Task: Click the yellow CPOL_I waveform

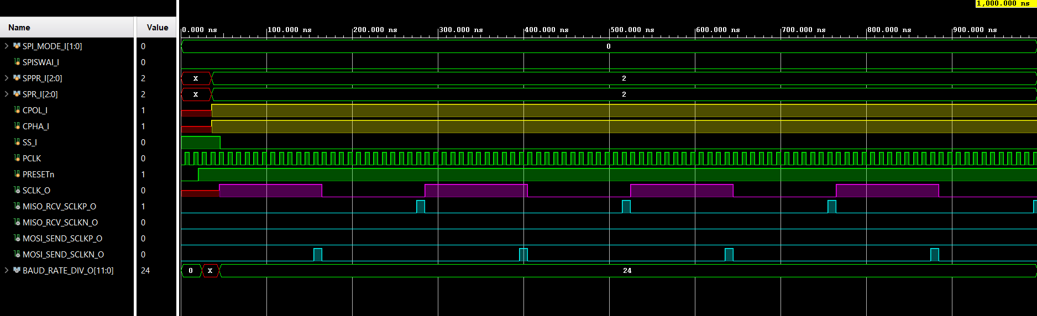Action: (624, 110)
